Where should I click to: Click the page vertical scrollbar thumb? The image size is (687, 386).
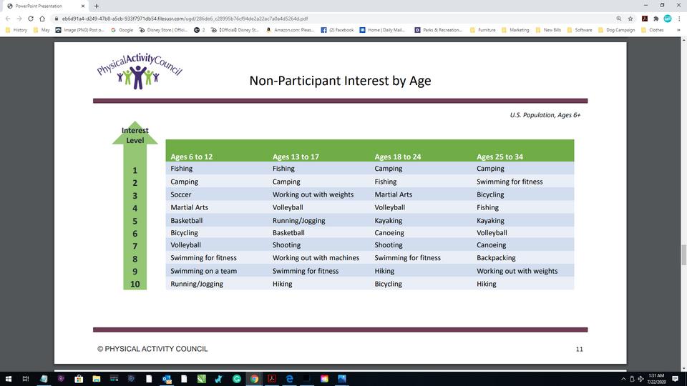click(683, 254)
